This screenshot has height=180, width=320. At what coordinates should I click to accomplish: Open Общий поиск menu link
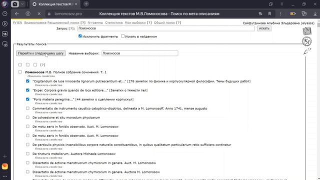click(164, 22)
